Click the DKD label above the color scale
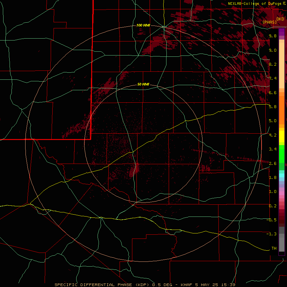287x287 pixels. (280, 19)
